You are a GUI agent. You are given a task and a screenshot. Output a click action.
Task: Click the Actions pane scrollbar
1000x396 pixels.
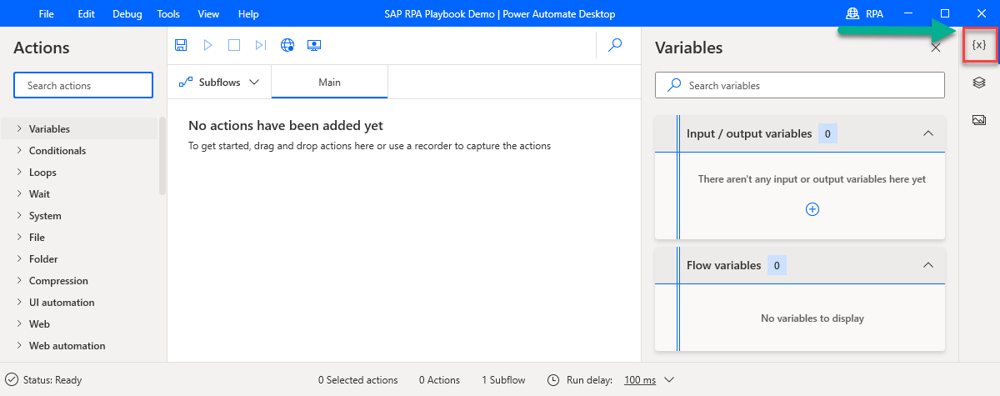pyautogui.click(x=162, y=156)
